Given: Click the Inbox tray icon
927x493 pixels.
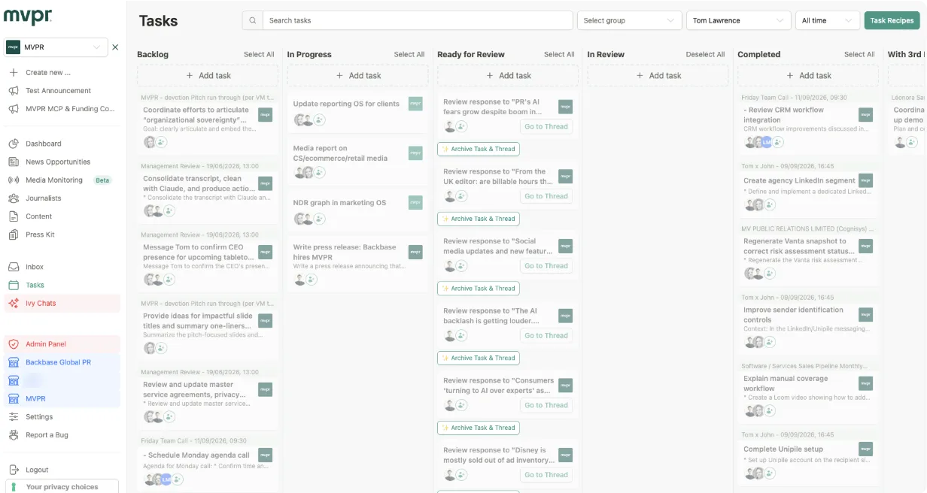Looking at the screenshot, I should coord(13,267).
